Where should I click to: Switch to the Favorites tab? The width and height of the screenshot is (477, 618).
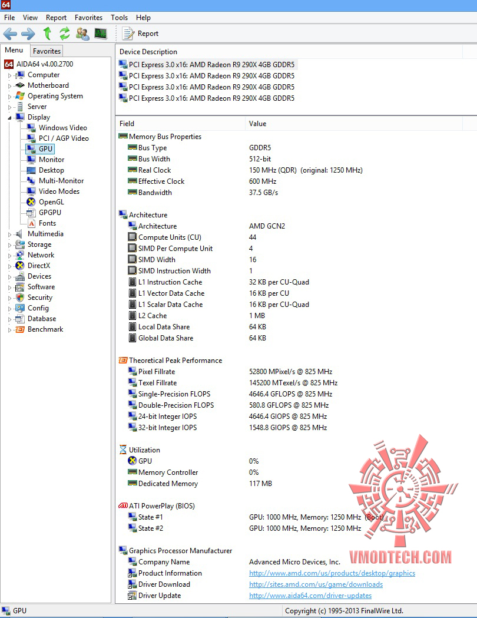47,51
